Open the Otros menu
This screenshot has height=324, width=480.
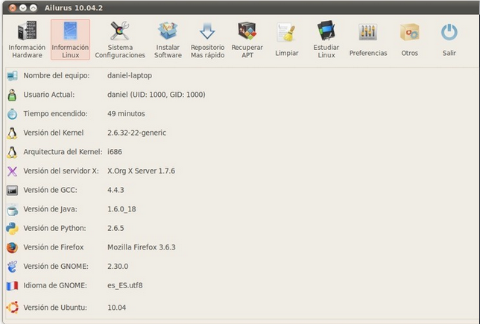(x=409, y=39)
